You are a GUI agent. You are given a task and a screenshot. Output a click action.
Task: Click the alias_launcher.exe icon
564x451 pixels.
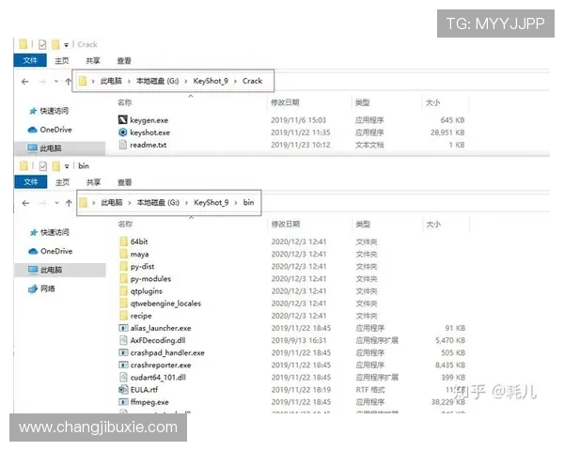[x=123, y=328]
